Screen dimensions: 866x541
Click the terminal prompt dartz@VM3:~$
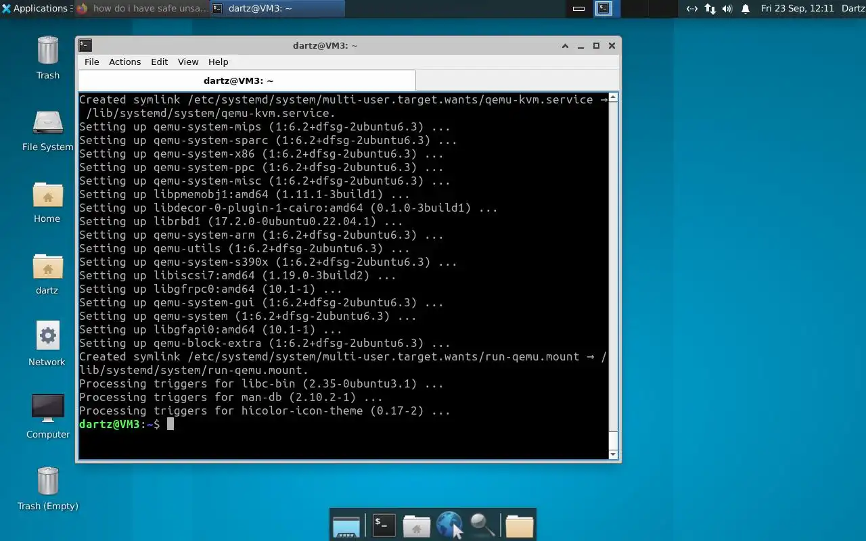120,424
